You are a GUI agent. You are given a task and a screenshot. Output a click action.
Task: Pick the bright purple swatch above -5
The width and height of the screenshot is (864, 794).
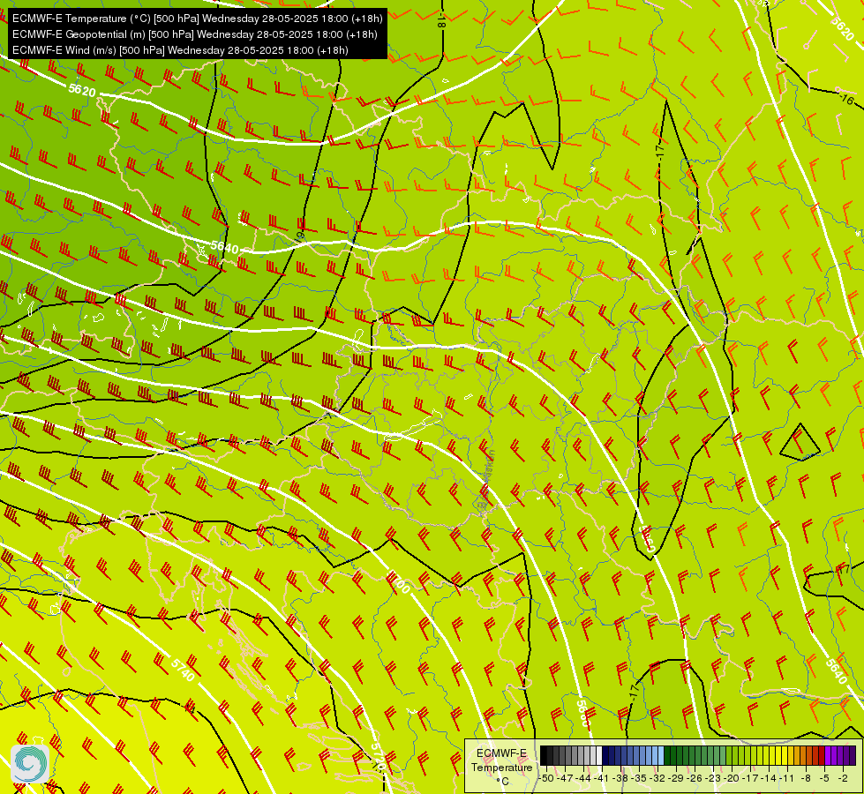828,755
